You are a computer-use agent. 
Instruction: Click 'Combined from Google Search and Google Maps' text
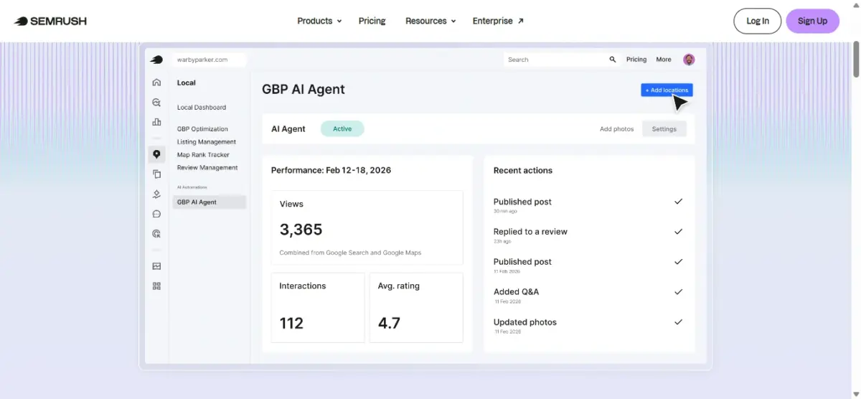pos(350,253)
